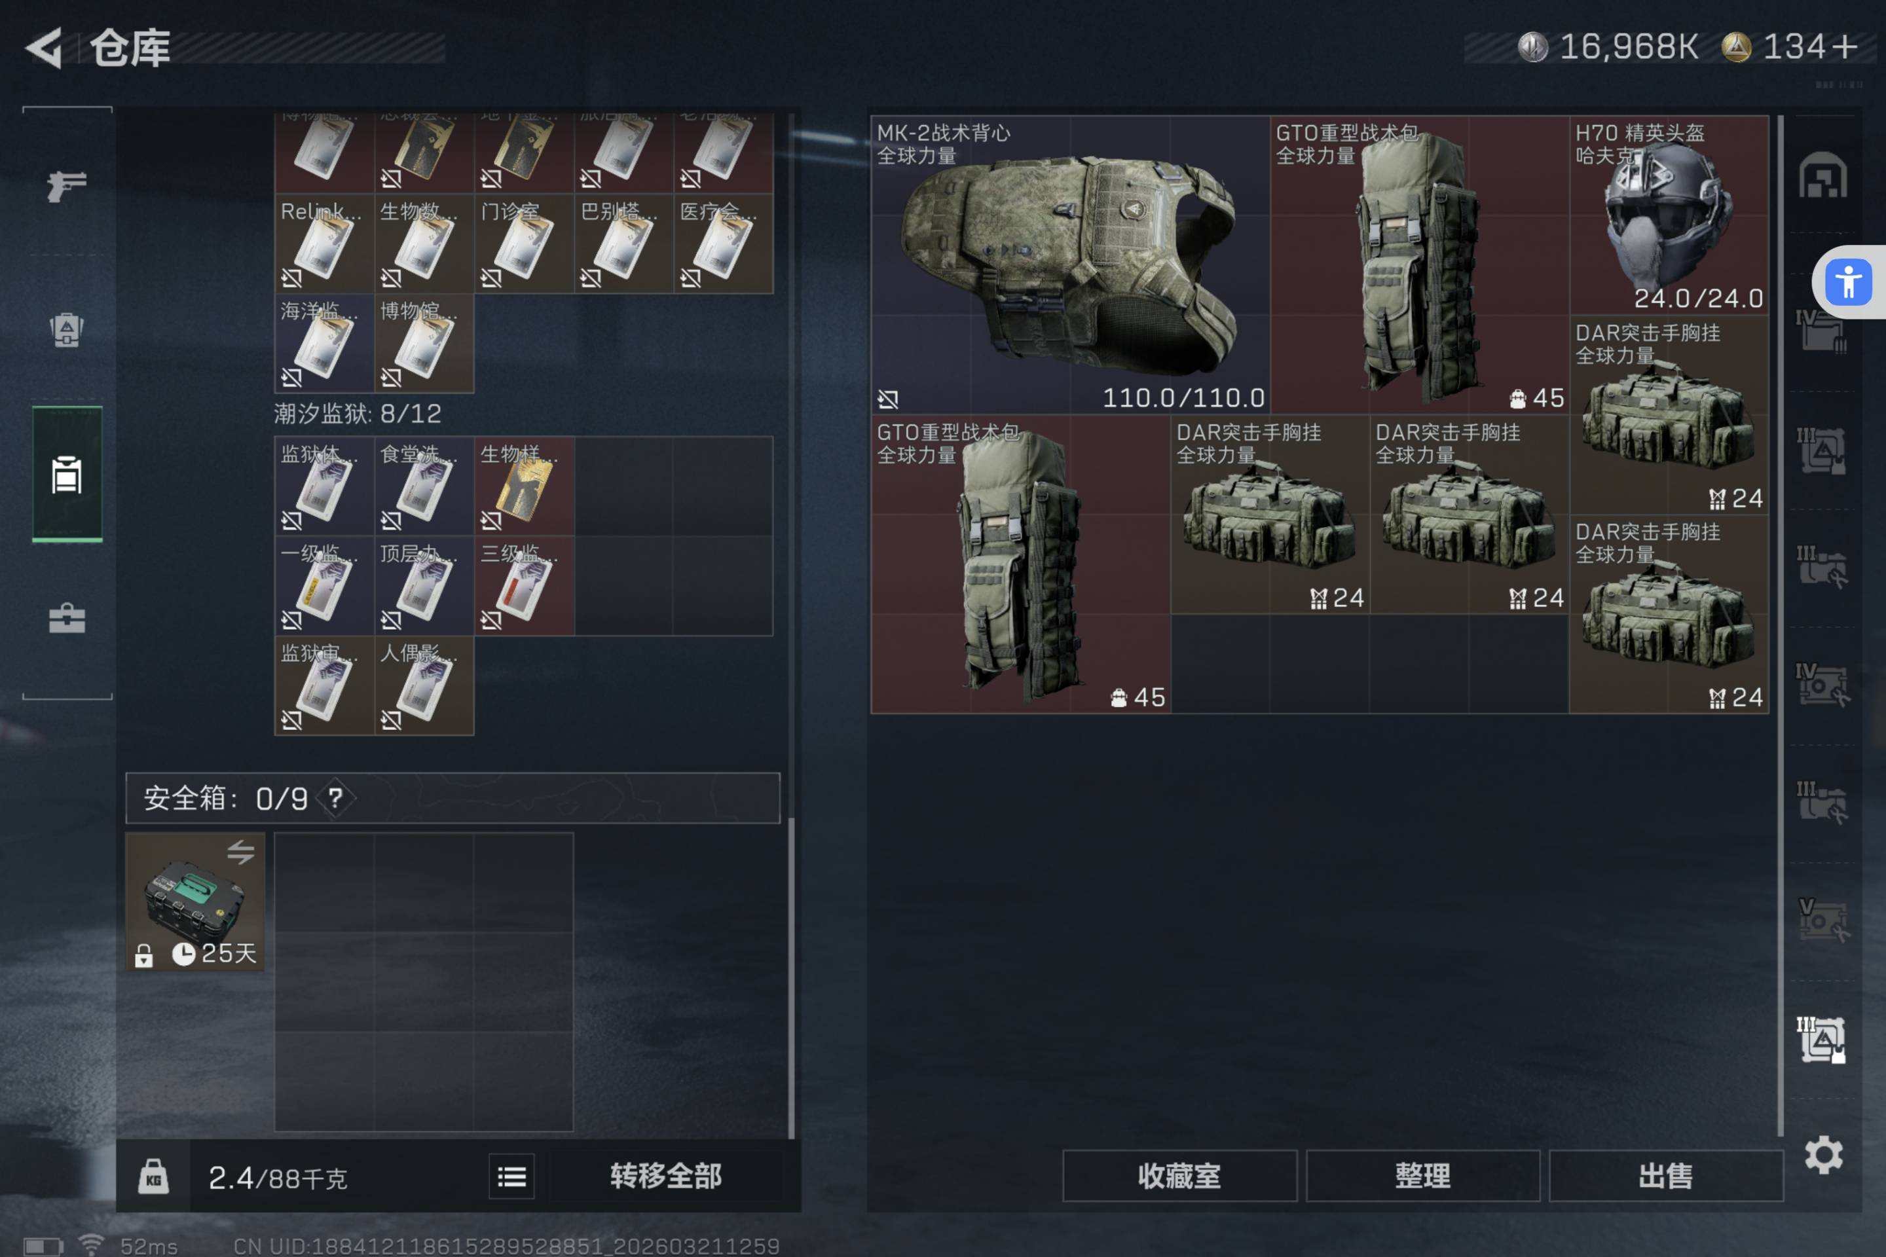Click the 整理 sort button

1422,1176
